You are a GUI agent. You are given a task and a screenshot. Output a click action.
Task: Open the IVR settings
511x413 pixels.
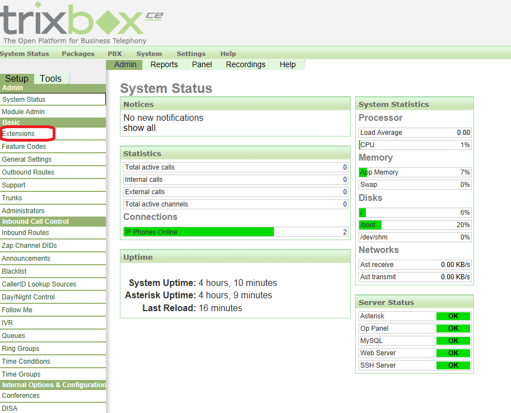(x=7, y=323)
